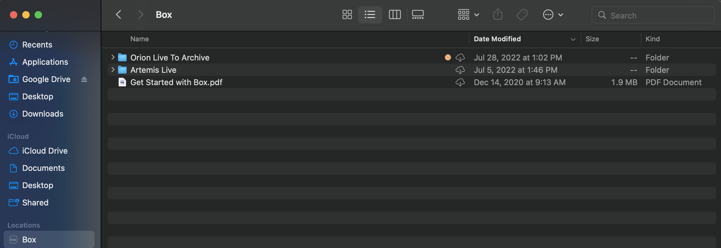Minimize the window with the yellow button
This screenshot has width=721, height=248.
point(26,15)
